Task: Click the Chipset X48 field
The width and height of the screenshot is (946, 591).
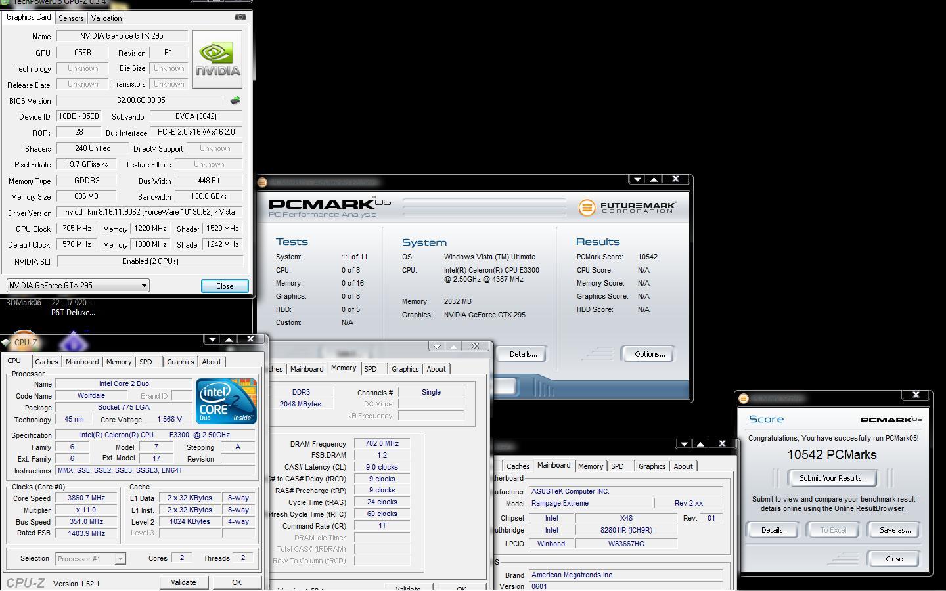Action: tap(626, 518)
